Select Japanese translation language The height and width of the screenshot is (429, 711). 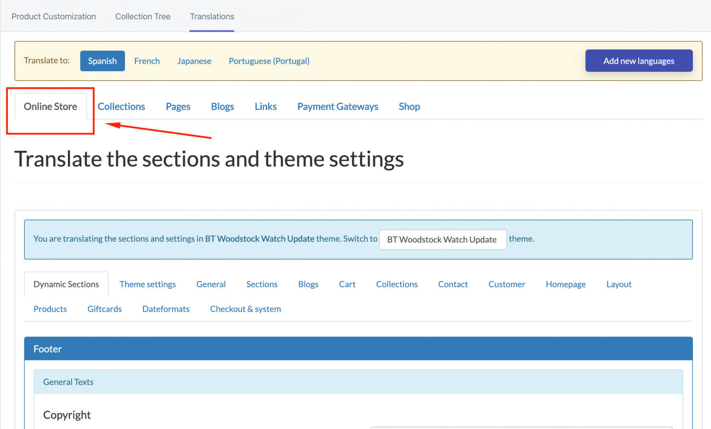(194, 61)
